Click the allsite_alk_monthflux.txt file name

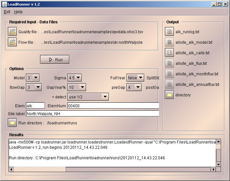[x=197, y=74]
